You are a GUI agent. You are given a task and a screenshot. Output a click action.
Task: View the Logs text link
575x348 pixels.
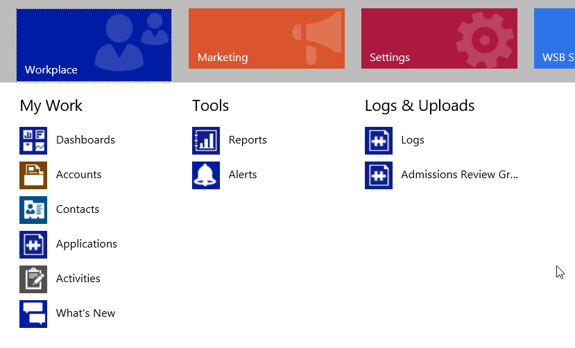(x=413, y=140)
